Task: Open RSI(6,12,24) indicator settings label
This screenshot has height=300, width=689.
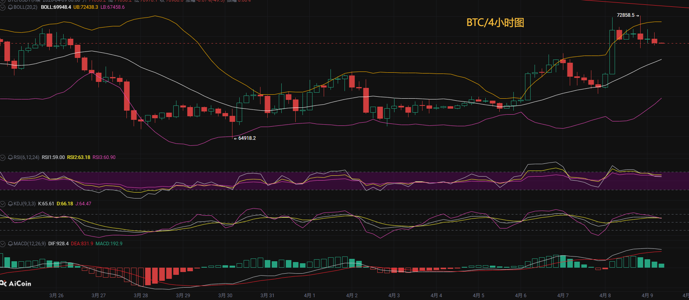Action: pos(26,157)
